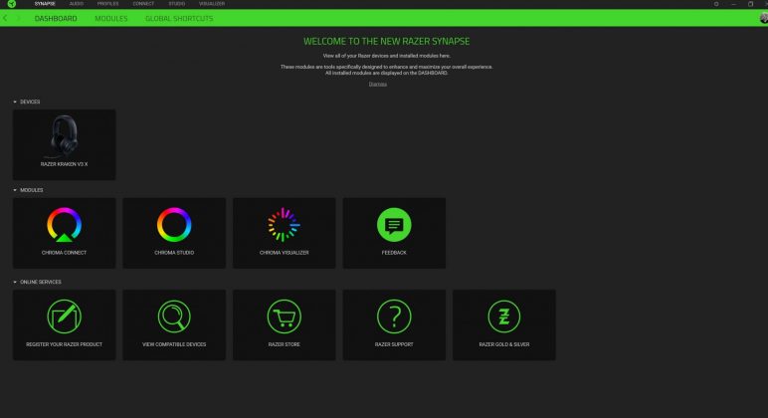This screenshot has width=768, height=418.
Task: Open the Visualizer top menu
Action: (x=212, y=4)
